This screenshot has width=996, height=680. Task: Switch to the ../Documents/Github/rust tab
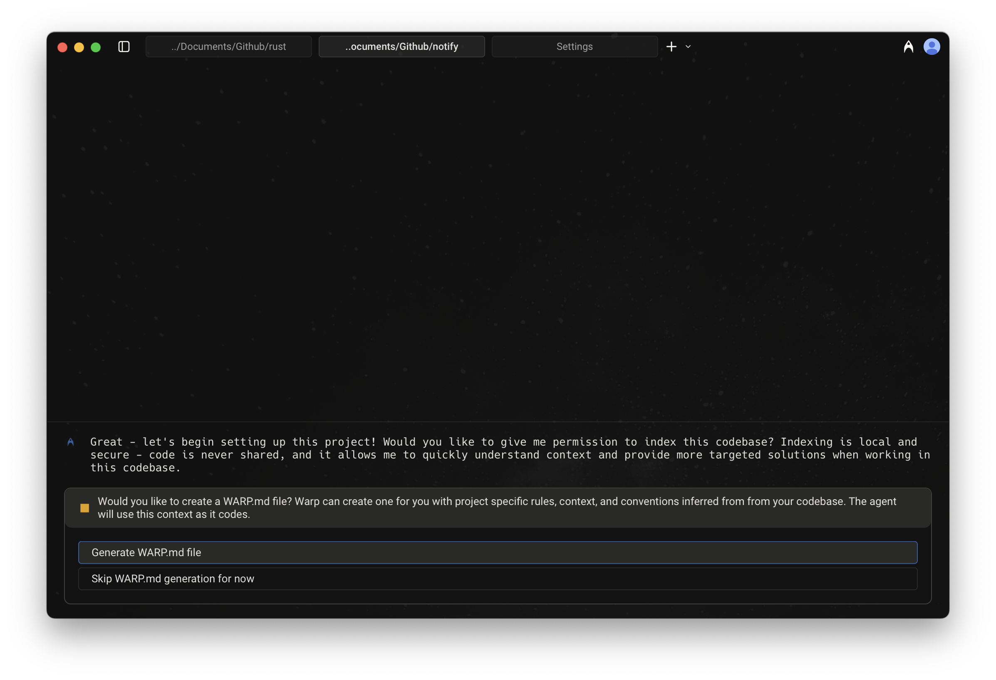228,47
